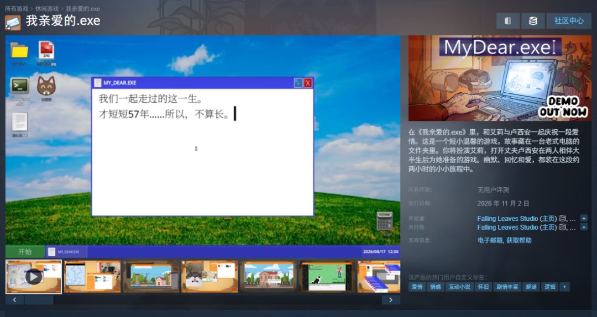Select the third thumbnail with the pink house

151,277
